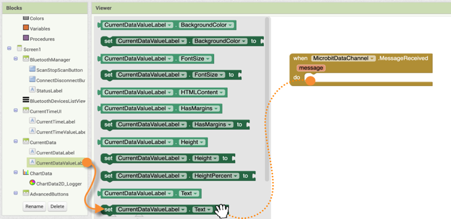The image size is (451, 219).
Task: Click the Delete button
Action: coord(57,206)
